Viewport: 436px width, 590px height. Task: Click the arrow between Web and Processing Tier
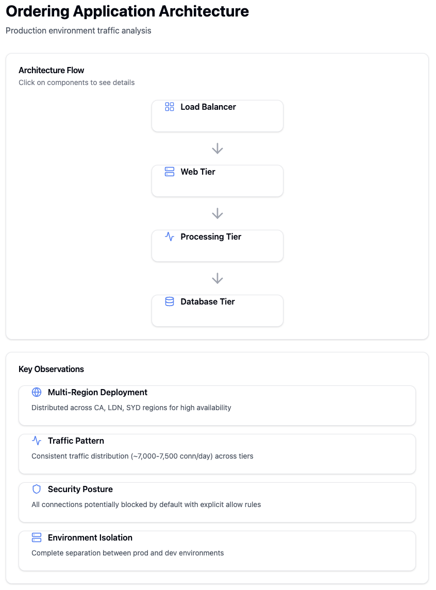(217, 213)
